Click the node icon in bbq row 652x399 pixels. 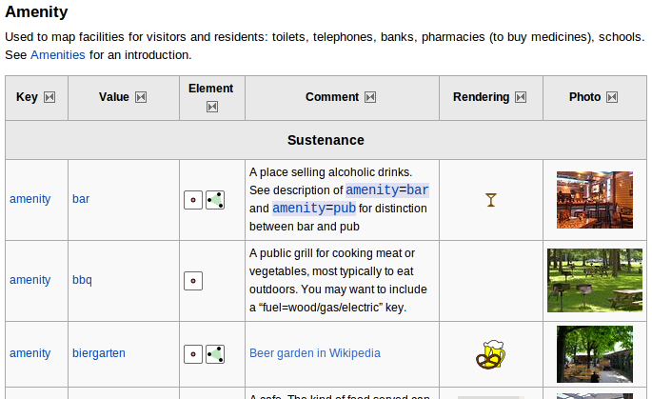pyautogui.click(x=193, y=280)
